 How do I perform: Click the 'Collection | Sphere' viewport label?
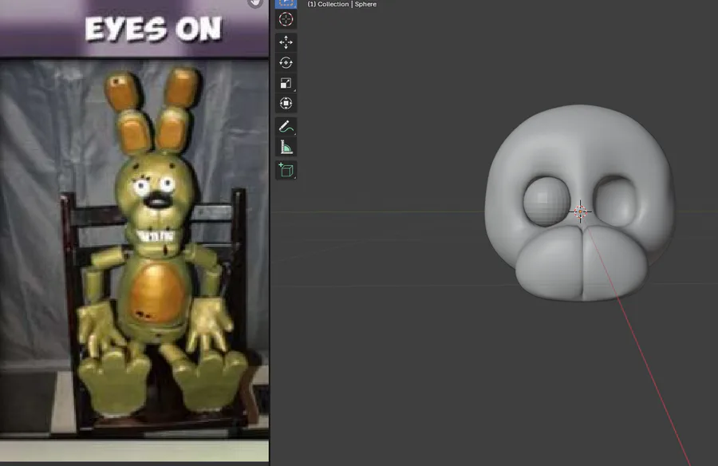coord(342,4)
